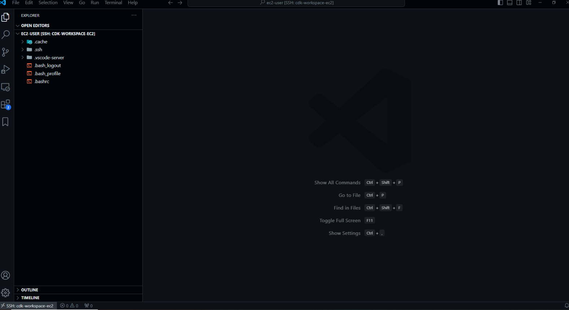Image resolution: width=569 pixels, height=310 pixels.
Task: Open notifications bell in status bar
Action: coord(566,306)
